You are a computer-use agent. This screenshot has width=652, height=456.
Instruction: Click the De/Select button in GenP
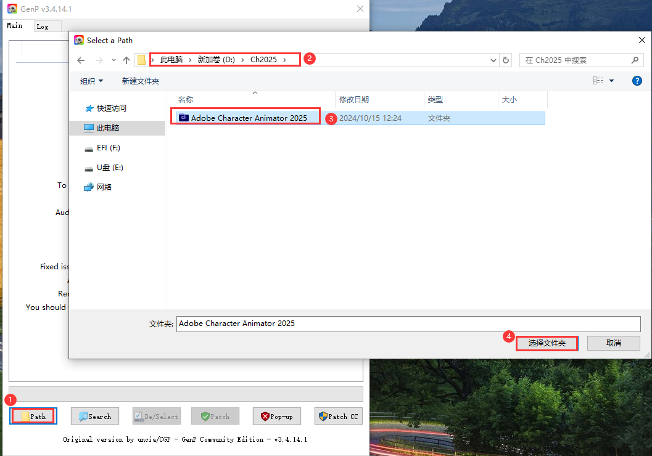pyautogui.click(x=156, y=416)
